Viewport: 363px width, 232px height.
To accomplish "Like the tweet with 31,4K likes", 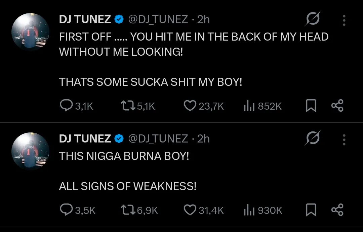I will click(x=190, y=210).
